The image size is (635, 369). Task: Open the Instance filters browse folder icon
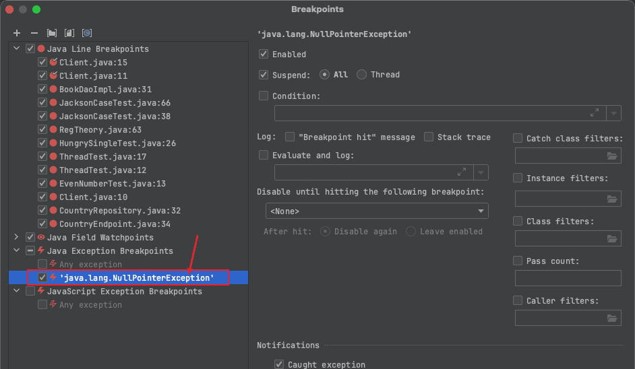[x=611, y=199]
